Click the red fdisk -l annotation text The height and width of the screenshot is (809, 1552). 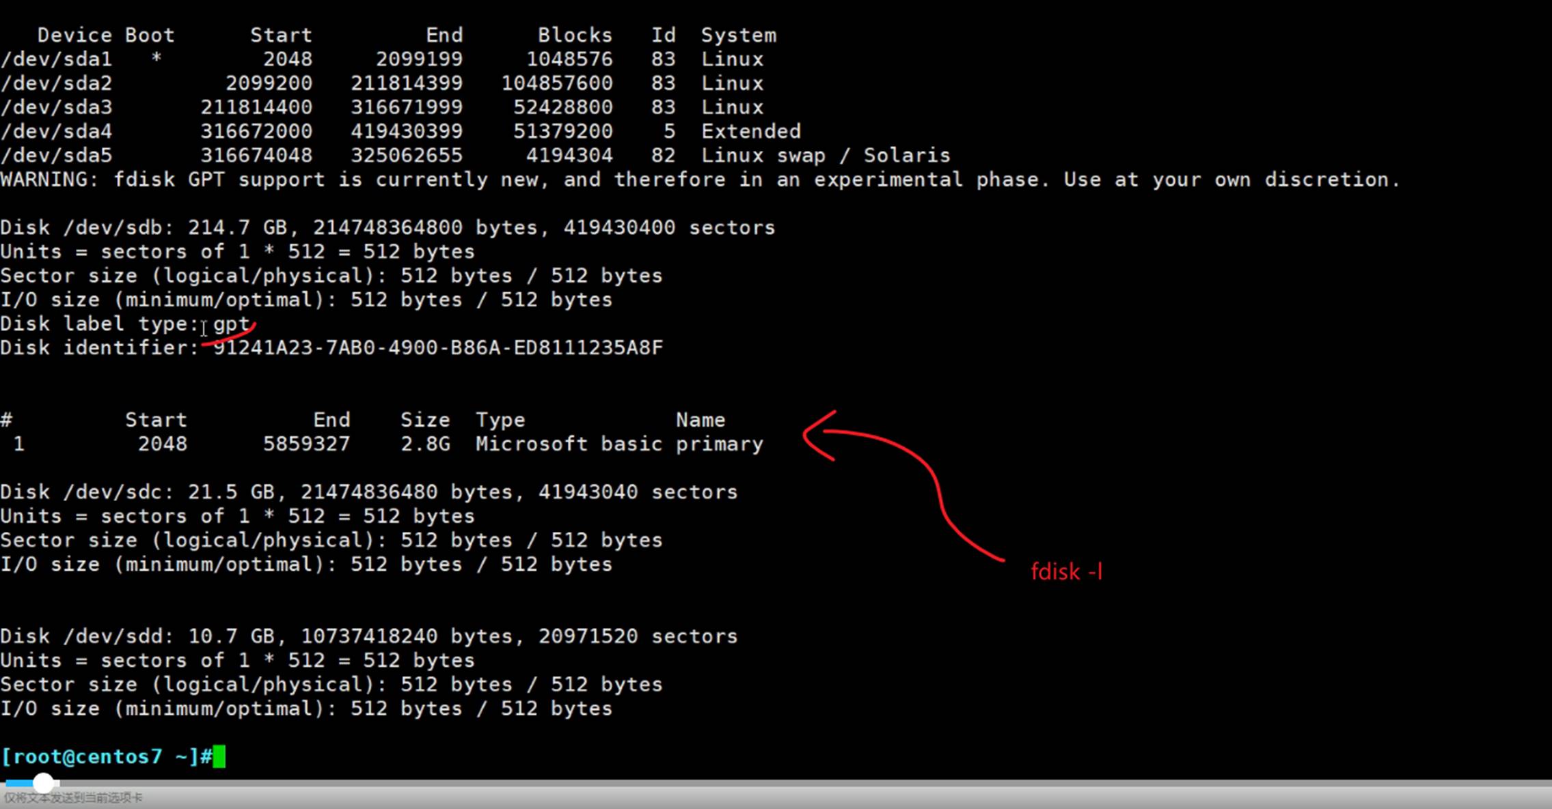(x=1066, y=571)
